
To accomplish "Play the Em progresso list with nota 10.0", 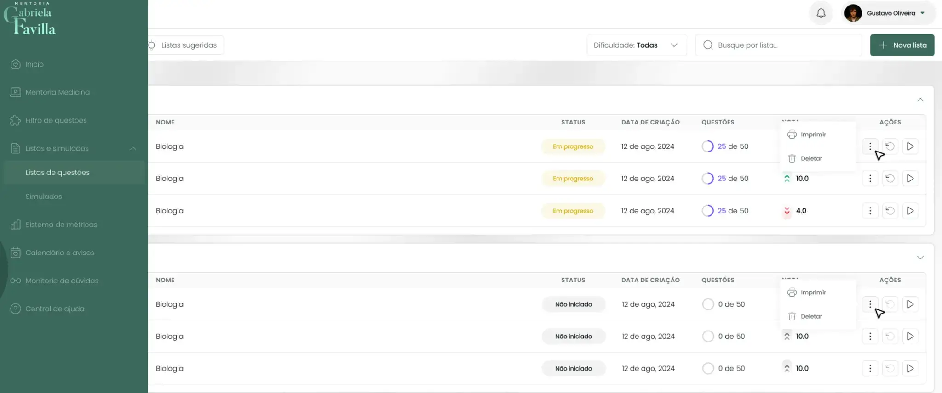I will pos(910,179).
